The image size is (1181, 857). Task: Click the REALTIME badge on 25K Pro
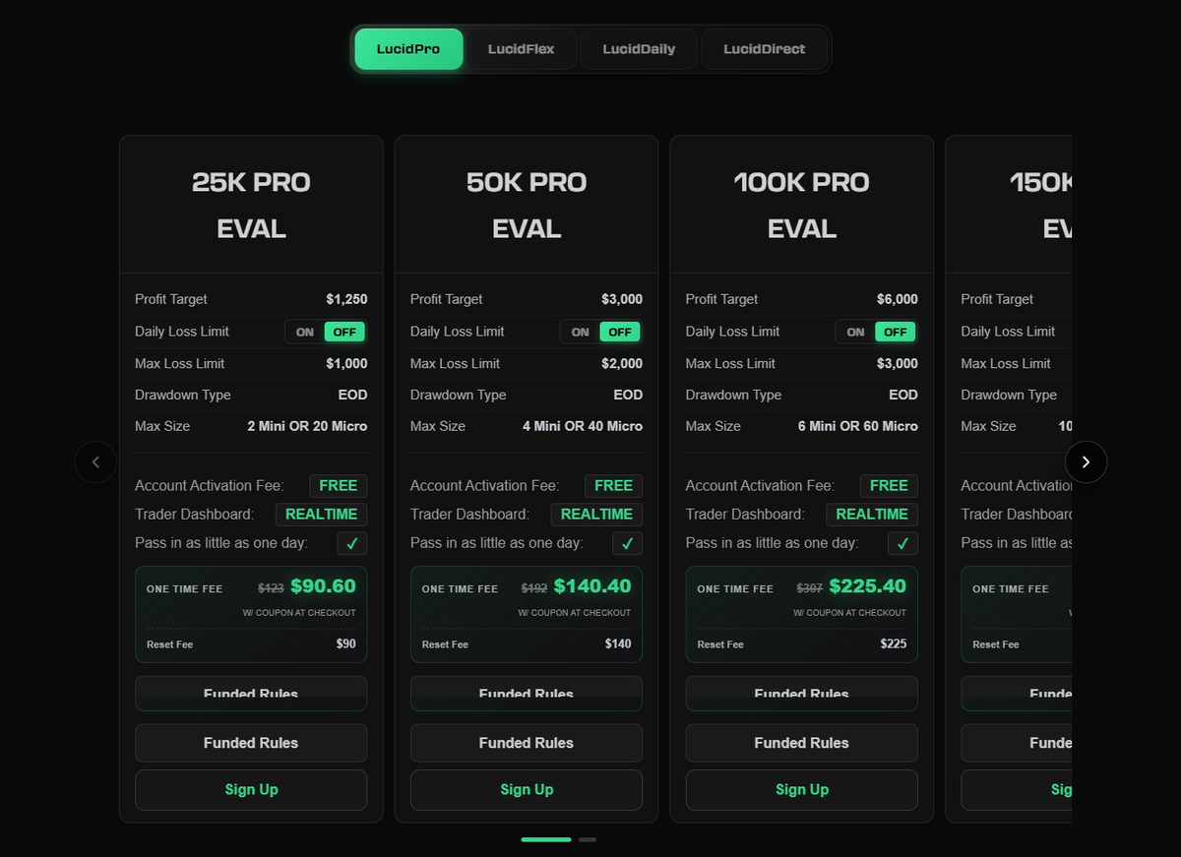click(321, 515)
